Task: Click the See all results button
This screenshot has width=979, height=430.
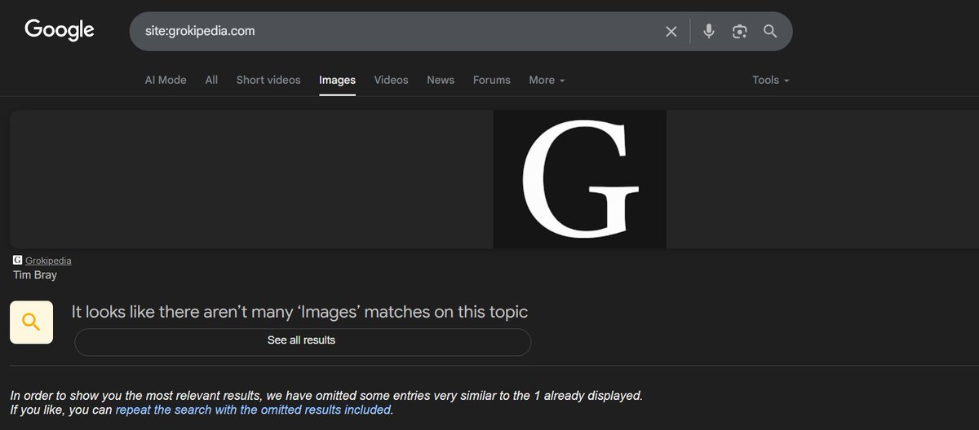Action: pyautogui.click(x=303, y=341)
